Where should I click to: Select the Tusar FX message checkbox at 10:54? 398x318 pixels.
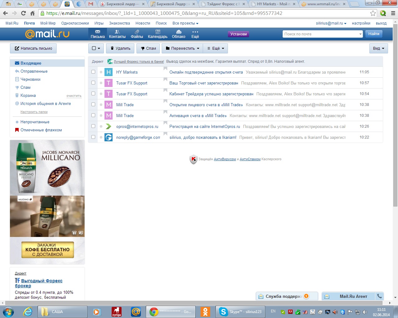(93, 93)
